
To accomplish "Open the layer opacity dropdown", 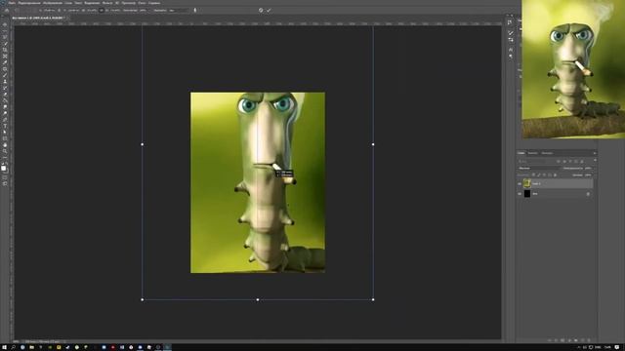I will tap(588, 169).
